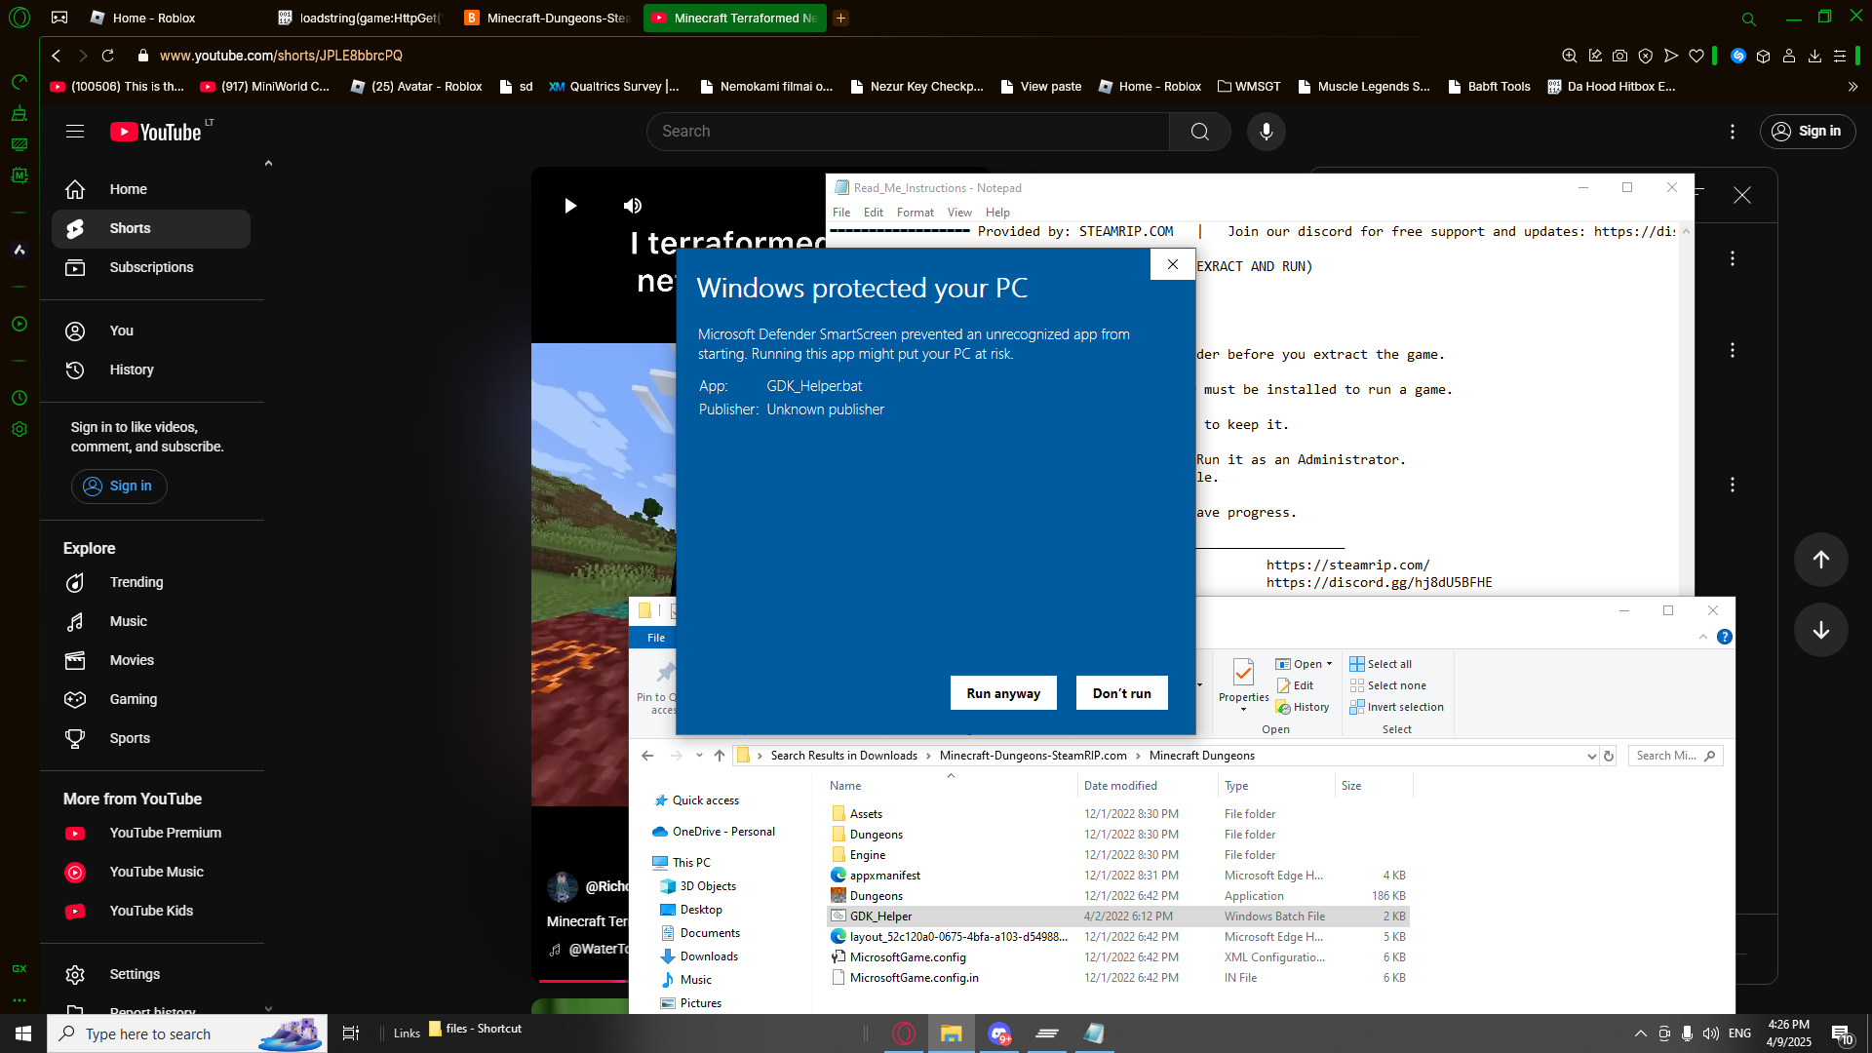Click the browser address bar URL
Image resolution: width=1872 pixels, height=1053 pixels.
(281, 56)
